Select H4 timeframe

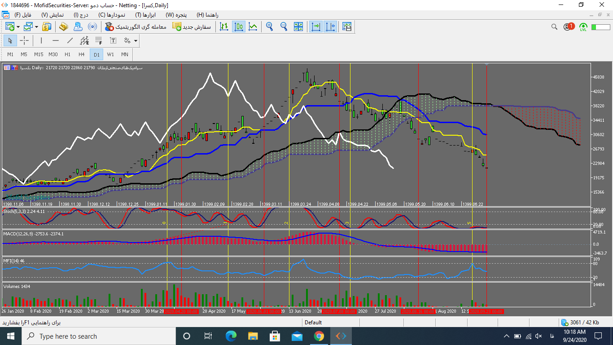pos(82,54)
